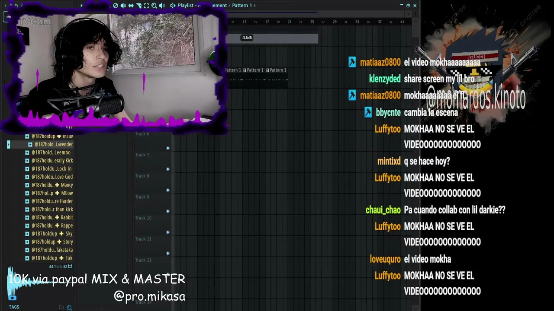Toggle the Track 7 mute LED
Viewport: 554px width, 311px height.
[167, 169]
